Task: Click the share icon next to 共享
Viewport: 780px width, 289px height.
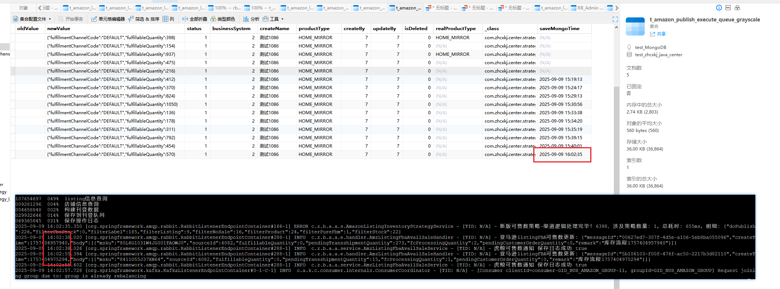Action: click(653, 34)
